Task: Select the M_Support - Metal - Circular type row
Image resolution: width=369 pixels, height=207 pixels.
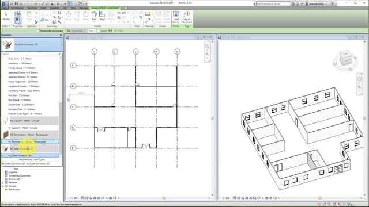Action: 30,128
